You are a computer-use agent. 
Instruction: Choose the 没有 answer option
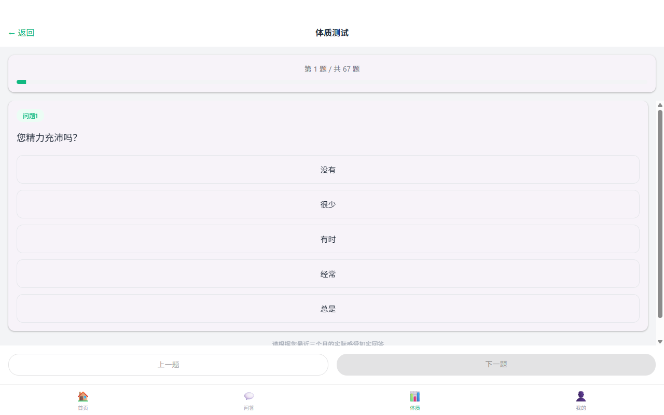[x=328, y=170]
